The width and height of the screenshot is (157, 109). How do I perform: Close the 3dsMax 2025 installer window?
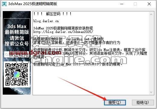(149, 4)
